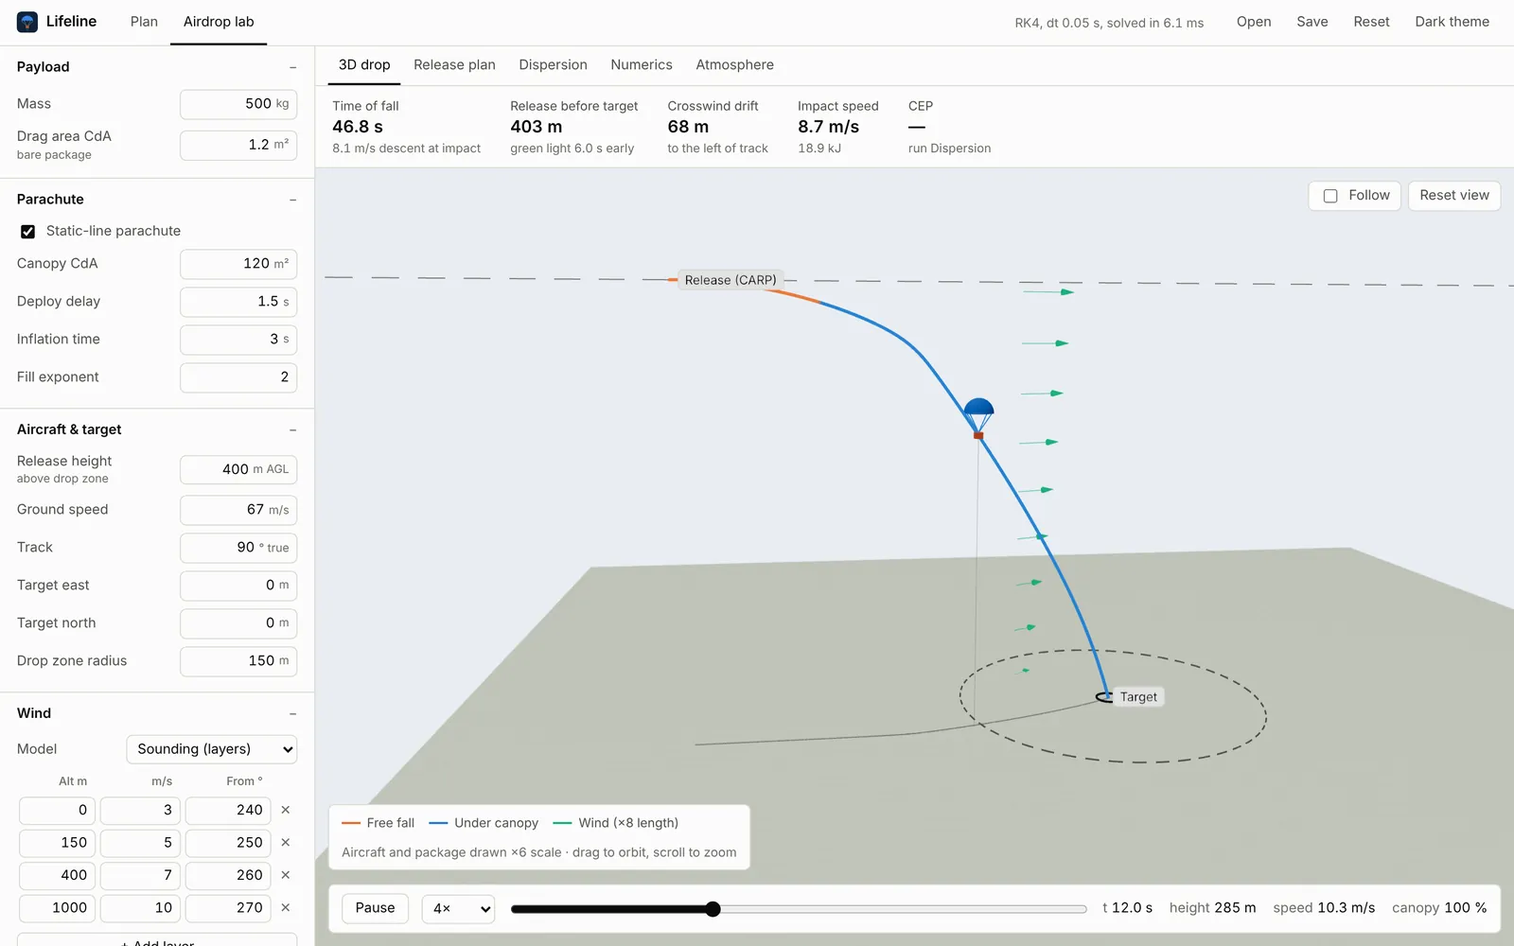Toggle the Static-line parachute checkbox
Screen dimensions: 1514x946
point(28,231)
